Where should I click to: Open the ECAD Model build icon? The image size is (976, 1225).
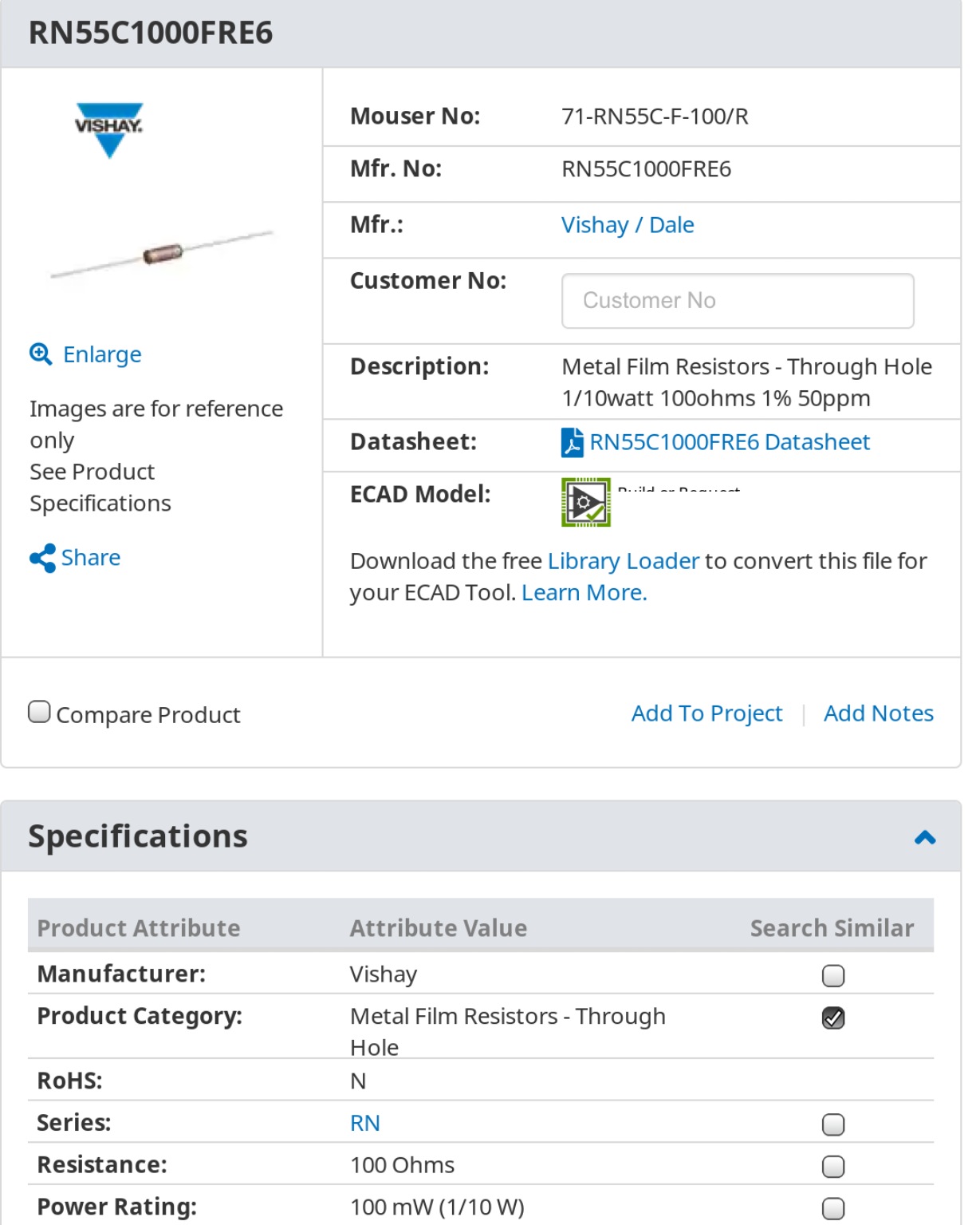pyautogui.click(x=586, y=502)
